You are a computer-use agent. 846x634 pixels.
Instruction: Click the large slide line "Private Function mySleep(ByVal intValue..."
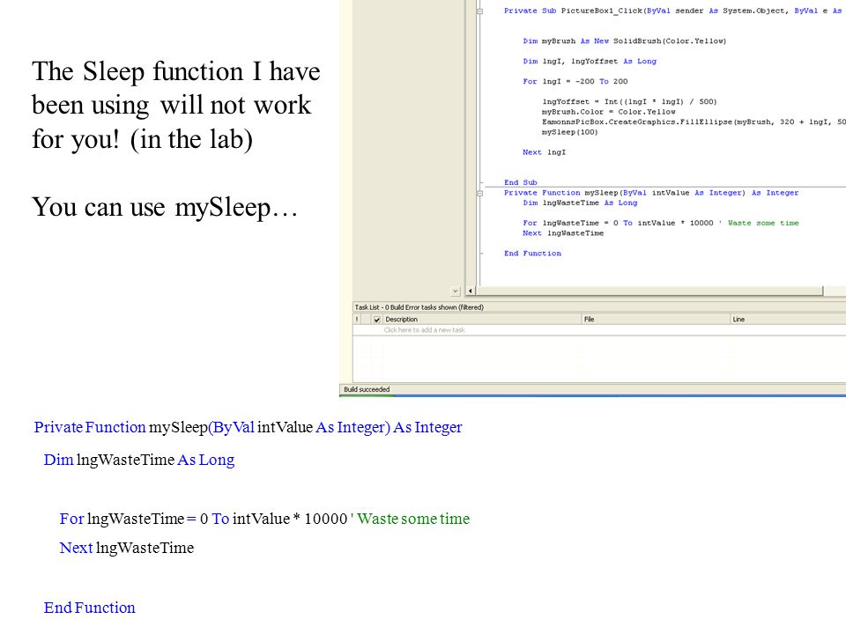point(249,428)
